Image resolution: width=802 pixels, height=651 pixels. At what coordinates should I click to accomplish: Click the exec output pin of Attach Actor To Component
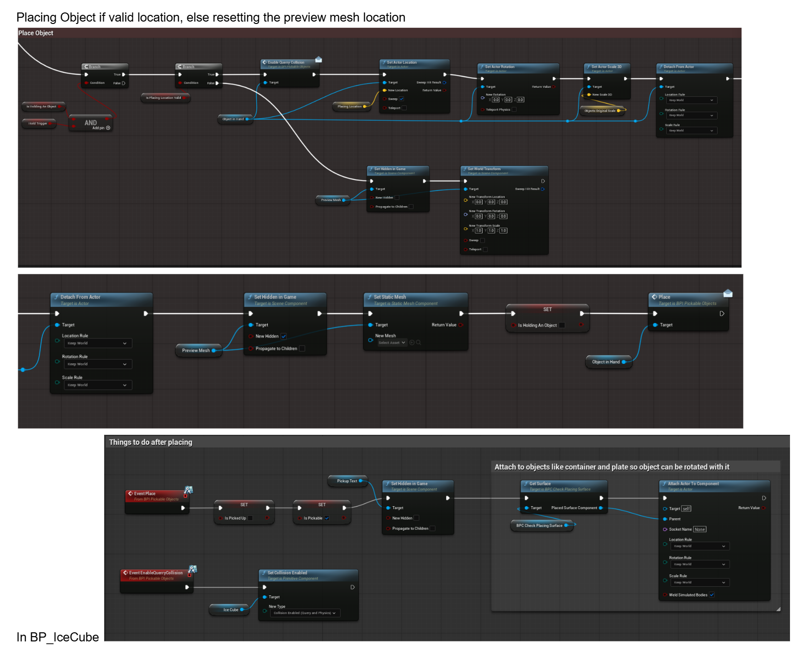coord(764,498)
